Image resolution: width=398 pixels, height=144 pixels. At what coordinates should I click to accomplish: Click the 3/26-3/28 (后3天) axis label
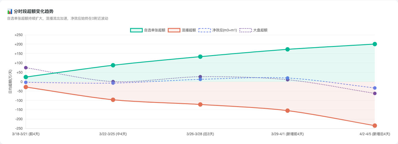tap(200, 134)
